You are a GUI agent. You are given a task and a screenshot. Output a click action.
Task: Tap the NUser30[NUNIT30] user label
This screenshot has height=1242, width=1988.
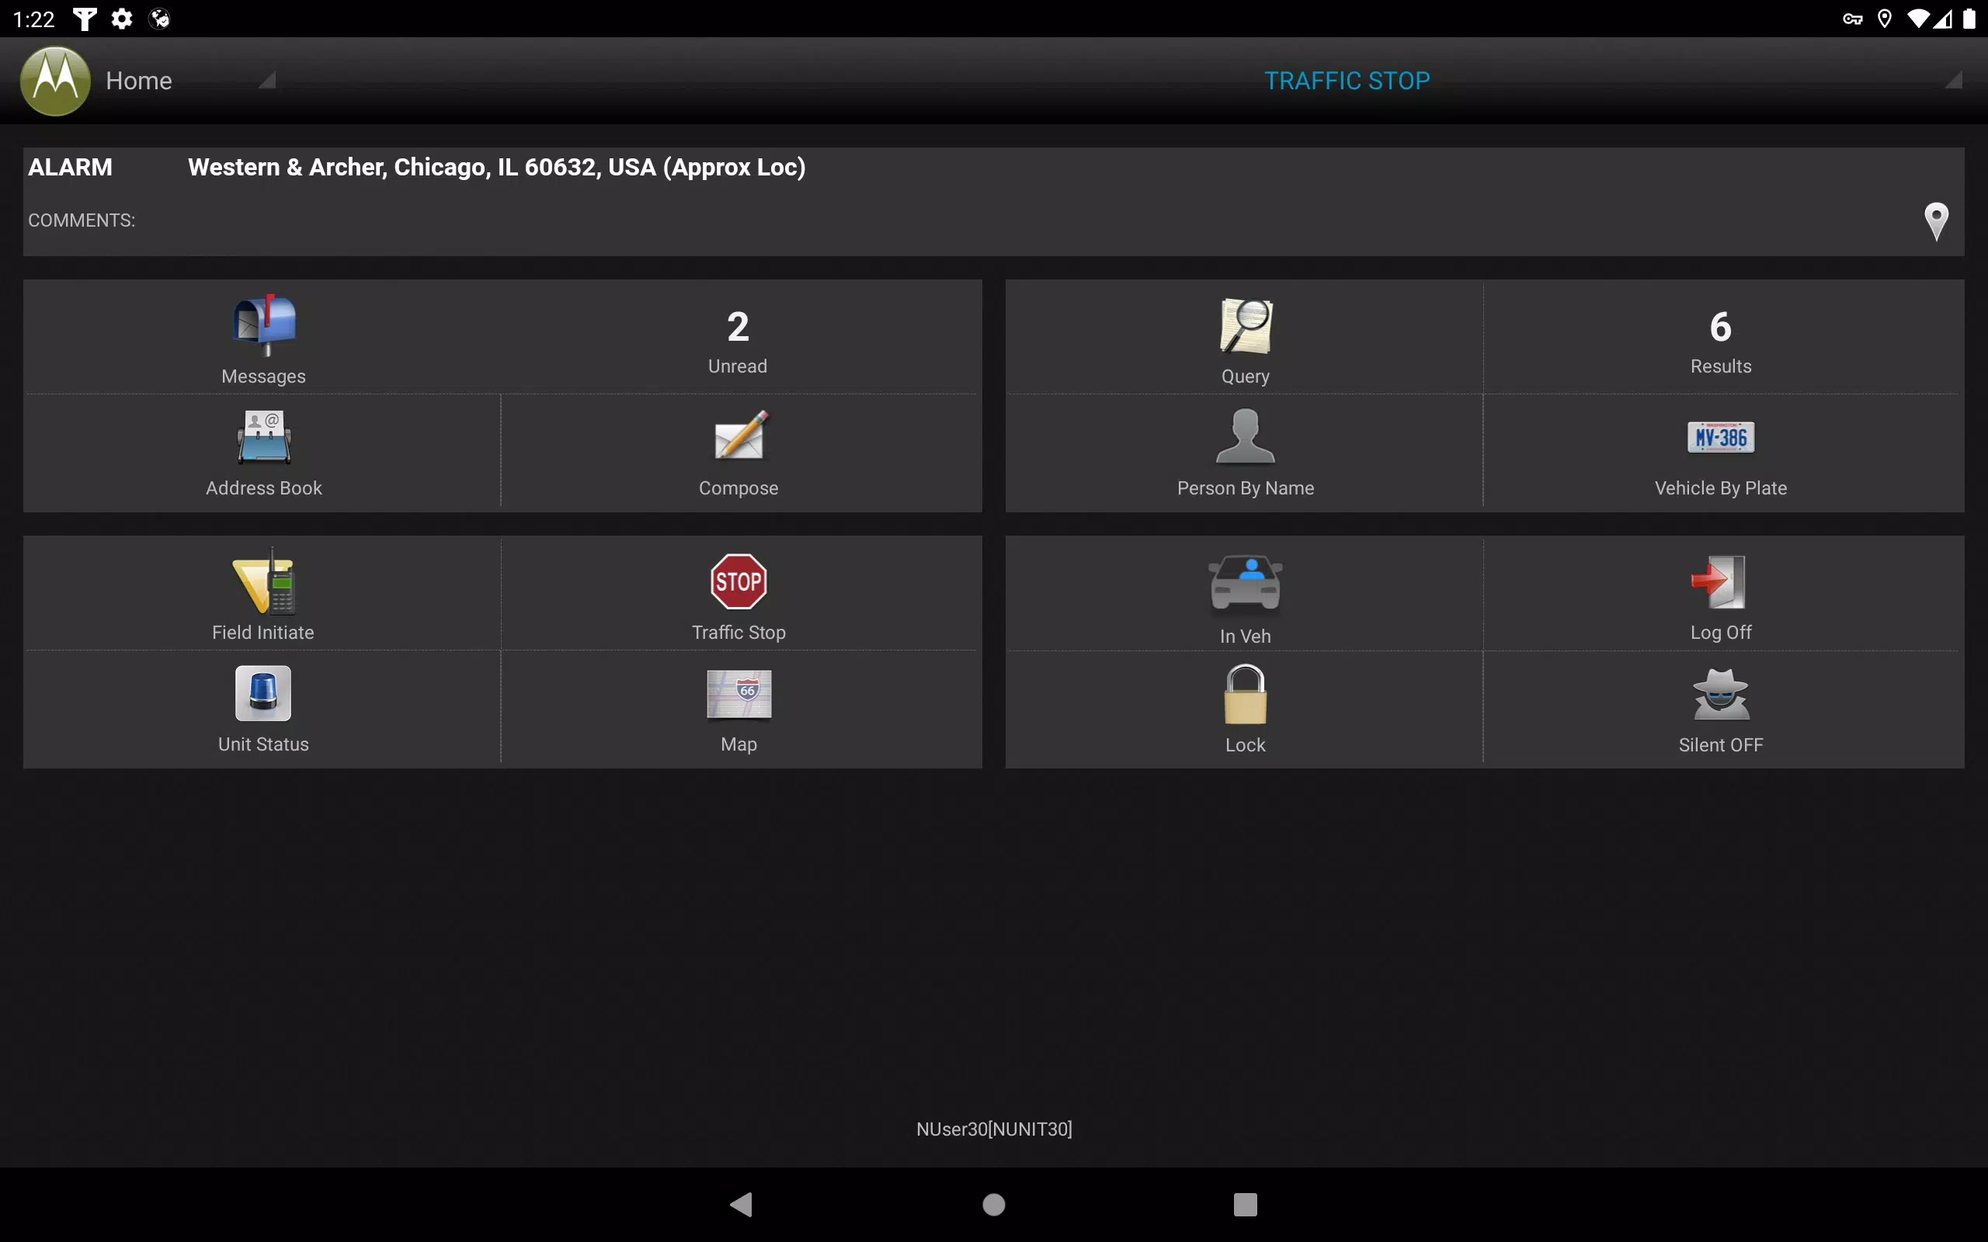(x=994, y=1129)
